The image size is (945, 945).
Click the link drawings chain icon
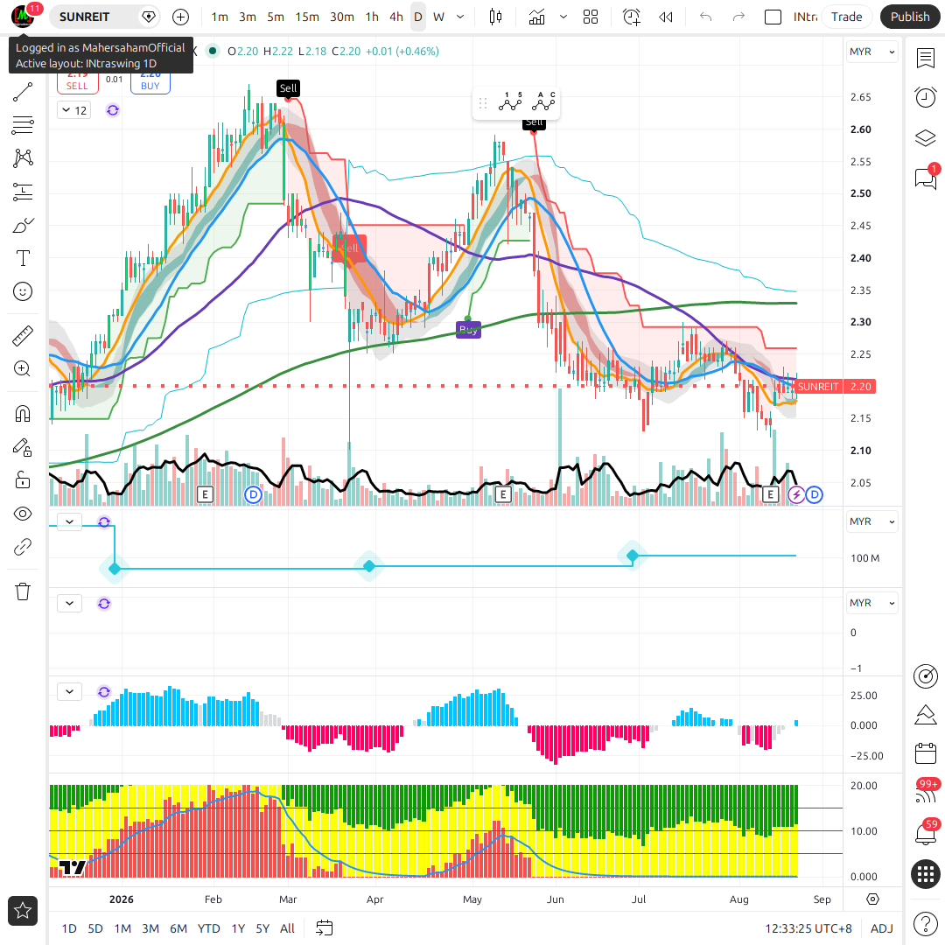click(x=22, y=547)
